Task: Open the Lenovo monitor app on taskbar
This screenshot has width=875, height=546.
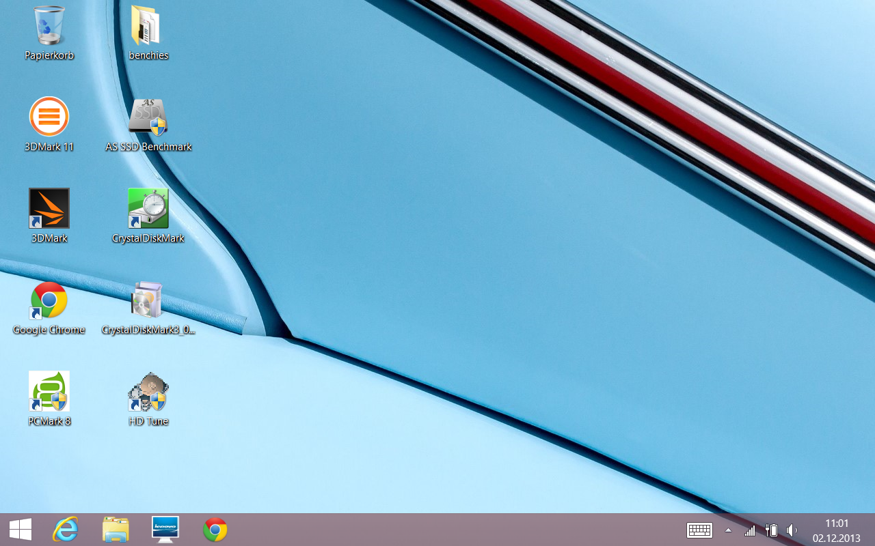Action: tap(165, 530)
